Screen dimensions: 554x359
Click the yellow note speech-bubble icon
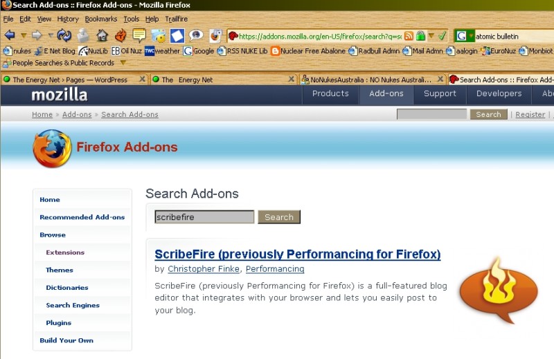139,35
